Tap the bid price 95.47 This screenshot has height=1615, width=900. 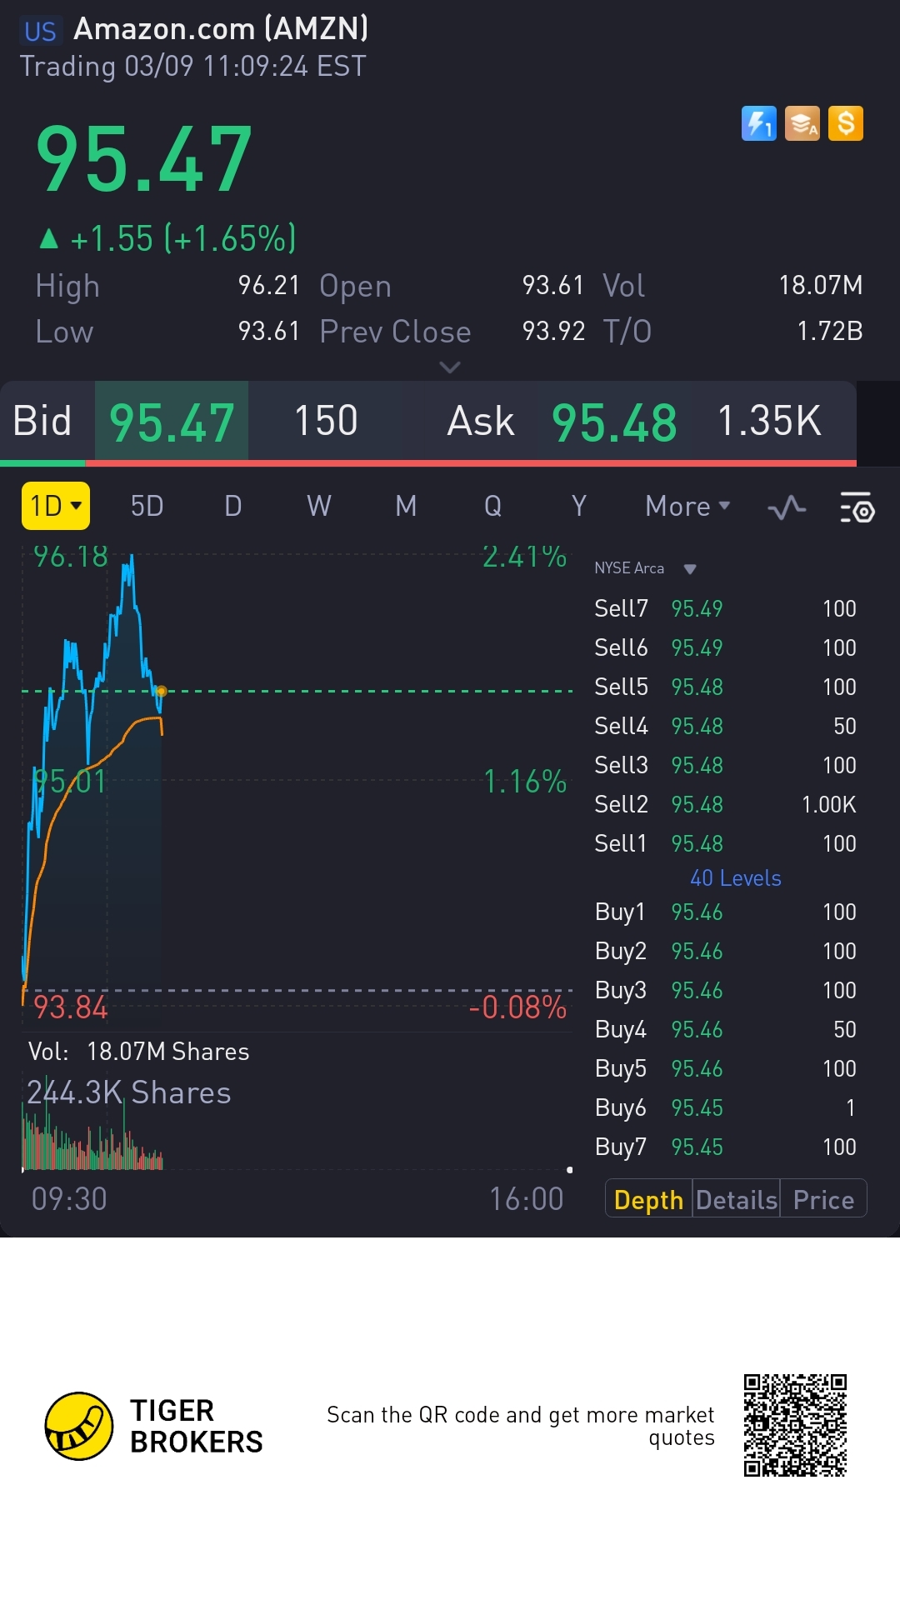(x=172, y=422)
